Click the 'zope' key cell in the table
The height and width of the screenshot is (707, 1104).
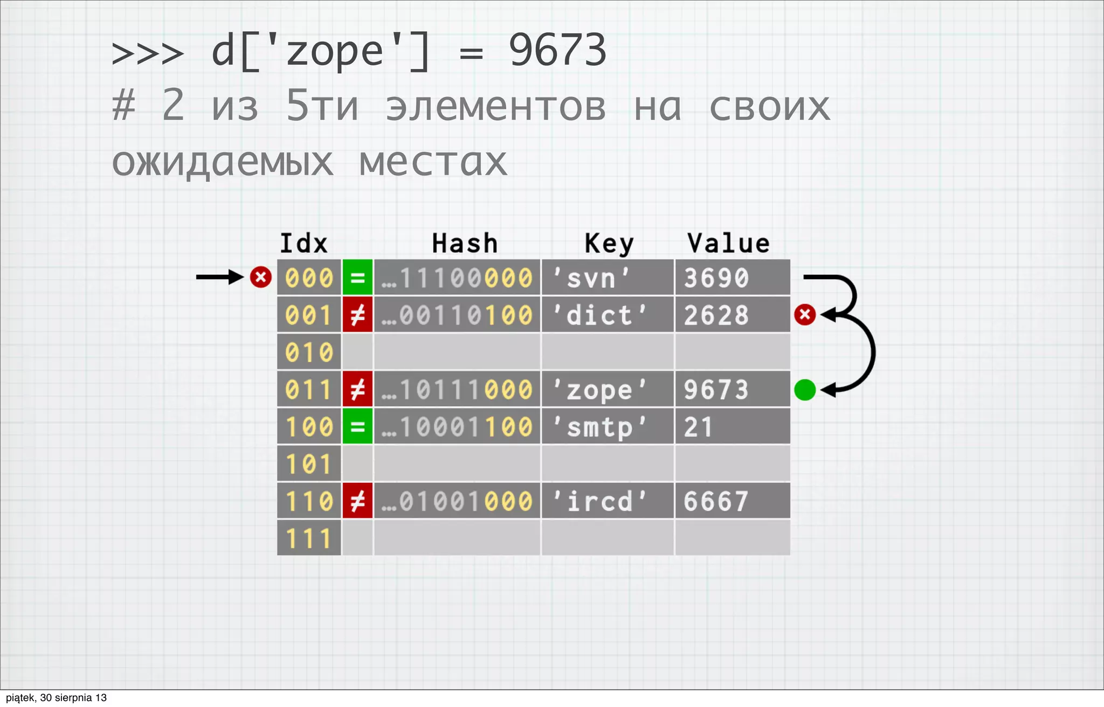pyautogui.click(x=608, y=389)
